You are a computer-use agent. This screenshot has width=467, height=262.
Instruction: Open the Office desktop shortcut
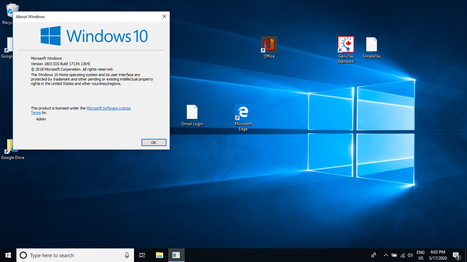point(269,47)
